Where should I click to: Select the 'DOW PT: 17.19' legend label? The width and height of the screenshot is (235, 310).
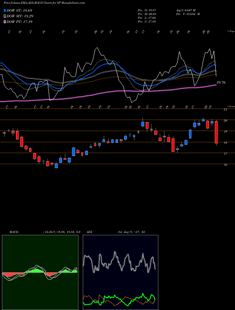point(19,22)
